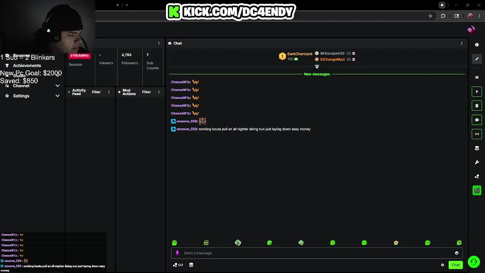Click MrEscape420 in leaderboard

pyautogui.click(x=332, y=53)
